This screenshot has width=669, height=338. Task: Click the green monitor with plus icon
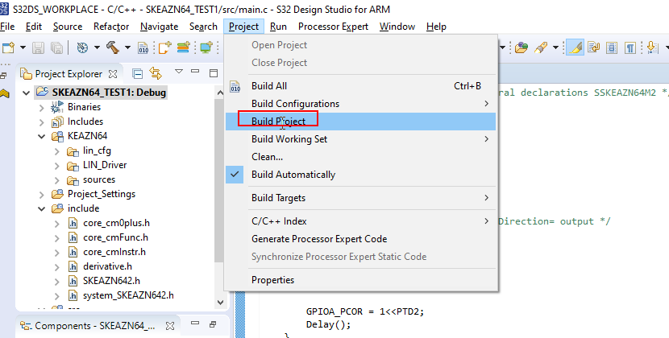point(206,47)
